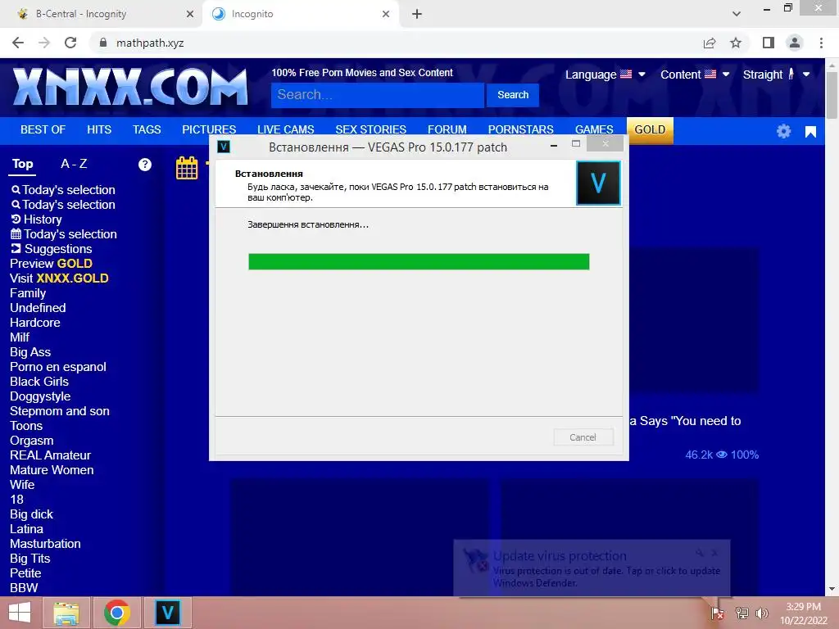This screenshot has width=839, height=629.
Task: Open History in the sidebar
Action: (x=36, y=219)
